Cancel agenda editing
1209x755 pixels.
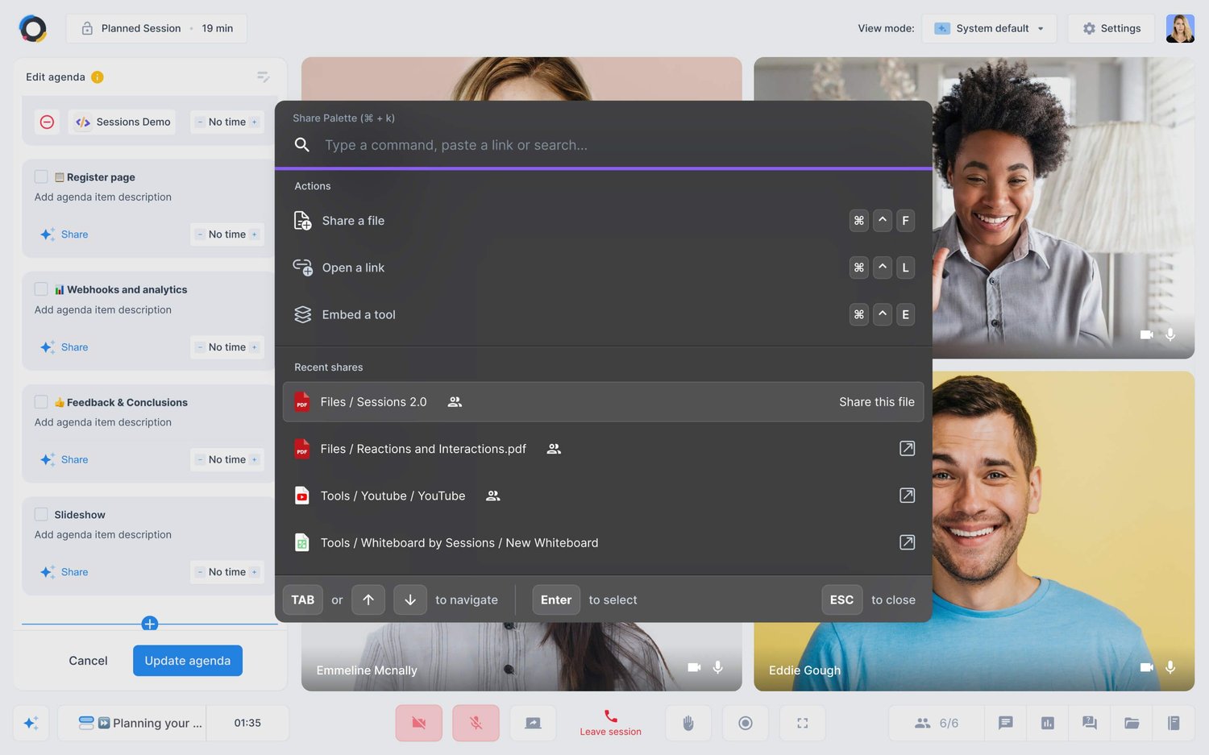point(88,661)
